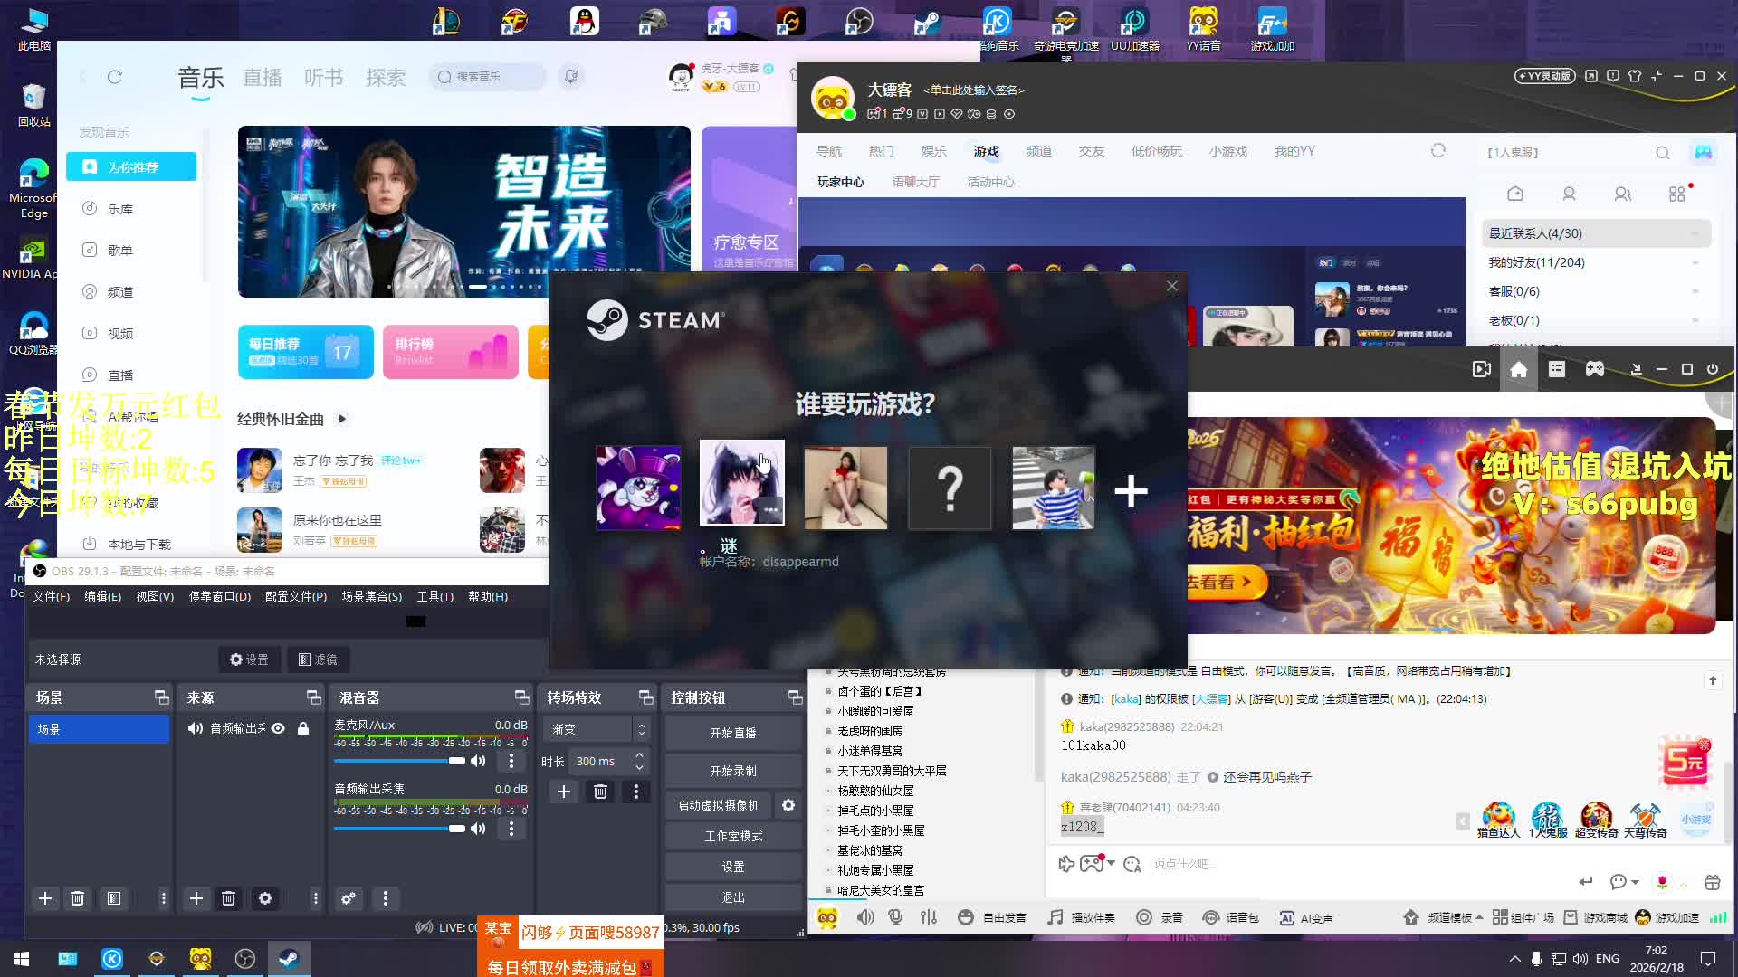Mute the 麦克风/Aux audio source
This screenshot has height=977, width=1738.
click(478, 761)
